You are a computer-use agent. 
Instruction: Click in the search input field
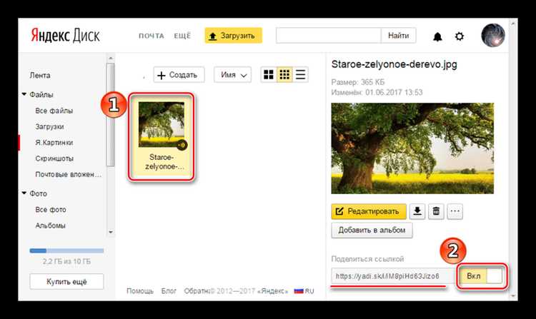[x=329, y=36]
